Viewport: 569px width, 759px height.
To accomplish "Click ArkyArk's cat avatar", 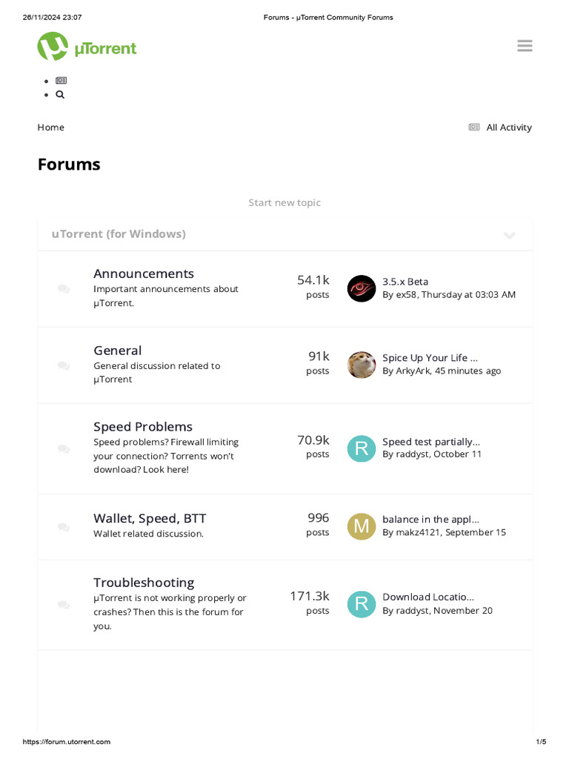I will (362, 365).
